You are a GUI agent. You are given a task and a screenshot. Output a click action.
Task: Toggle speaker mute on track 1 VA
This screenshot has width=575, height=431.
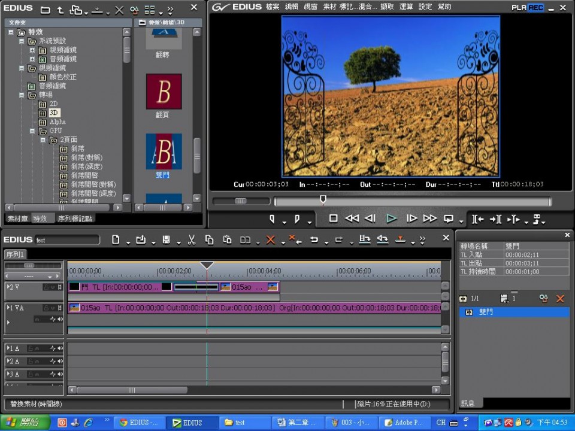pos(60,320)
